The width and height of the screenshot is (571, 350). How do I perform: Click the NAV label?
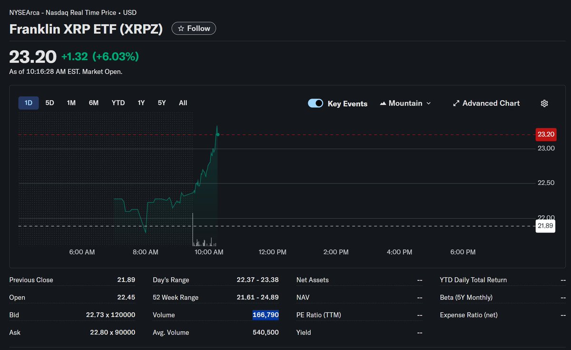coord(304,298)
